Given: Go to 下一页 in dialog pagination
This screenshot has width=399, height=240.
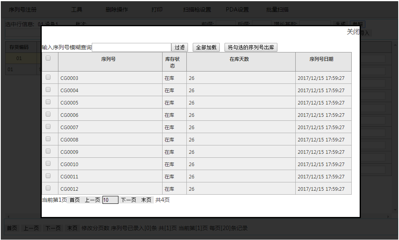Looking at the screenshot, I should click(128, 200).
